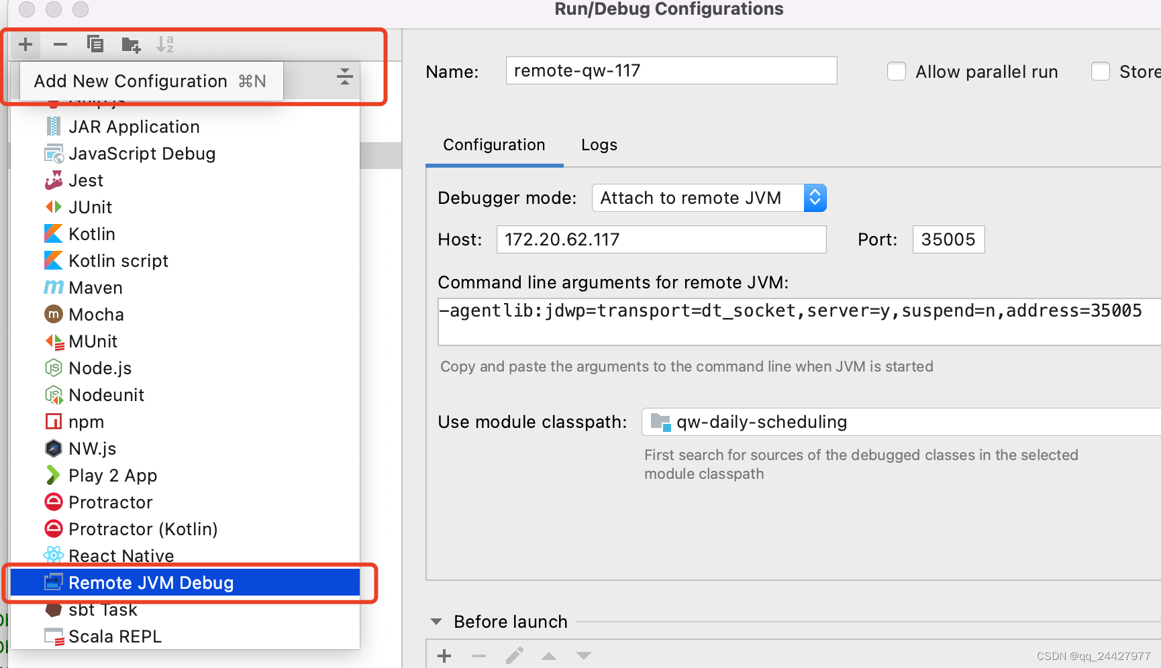The width and height of the screenshot is (1161, 668).
Task: Pick plain Protractor (not Kotlin) entry
Action: pos(185,502)
